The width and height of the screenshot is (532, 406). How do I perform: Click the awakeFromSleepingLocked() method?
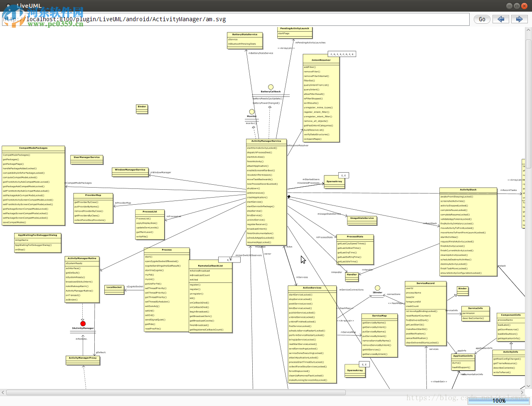(457, 197)
